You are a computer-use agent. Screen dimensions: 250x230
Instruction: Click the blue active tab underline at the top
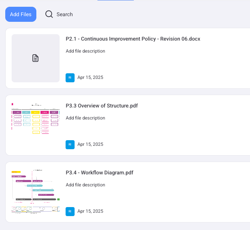tap(115, 0)
